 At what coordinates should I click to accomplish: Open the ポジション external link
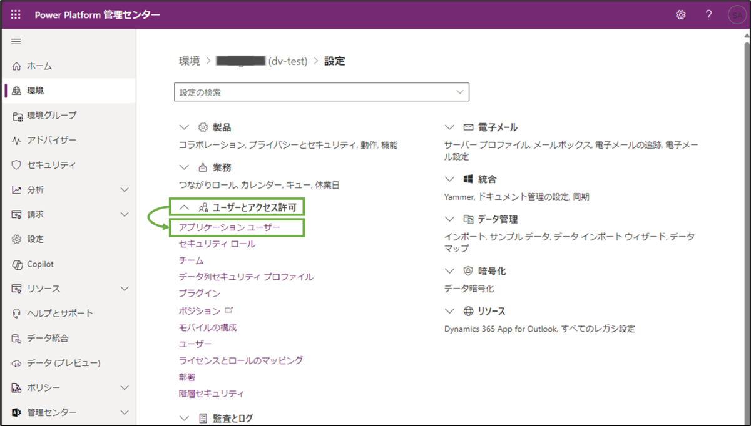(x=205, y=310)
